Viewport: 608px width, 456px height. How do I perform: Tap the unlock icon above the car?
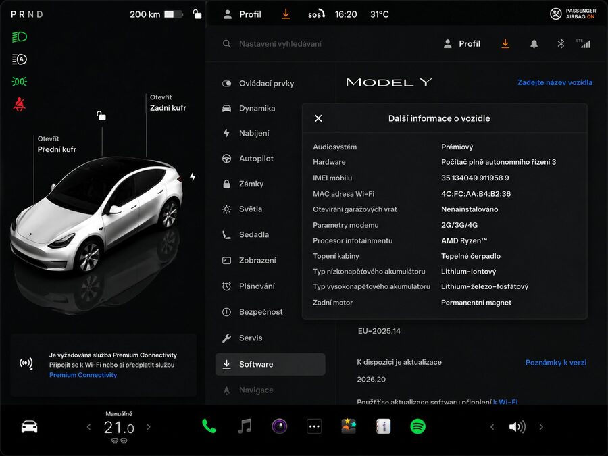coord(101,116)
